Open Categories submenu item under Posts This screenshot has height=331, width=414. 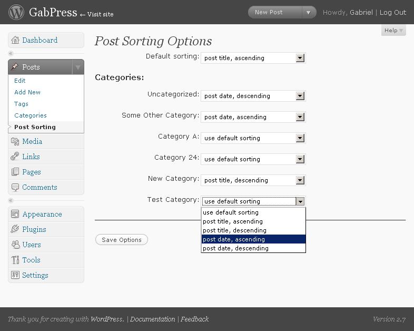31,115
